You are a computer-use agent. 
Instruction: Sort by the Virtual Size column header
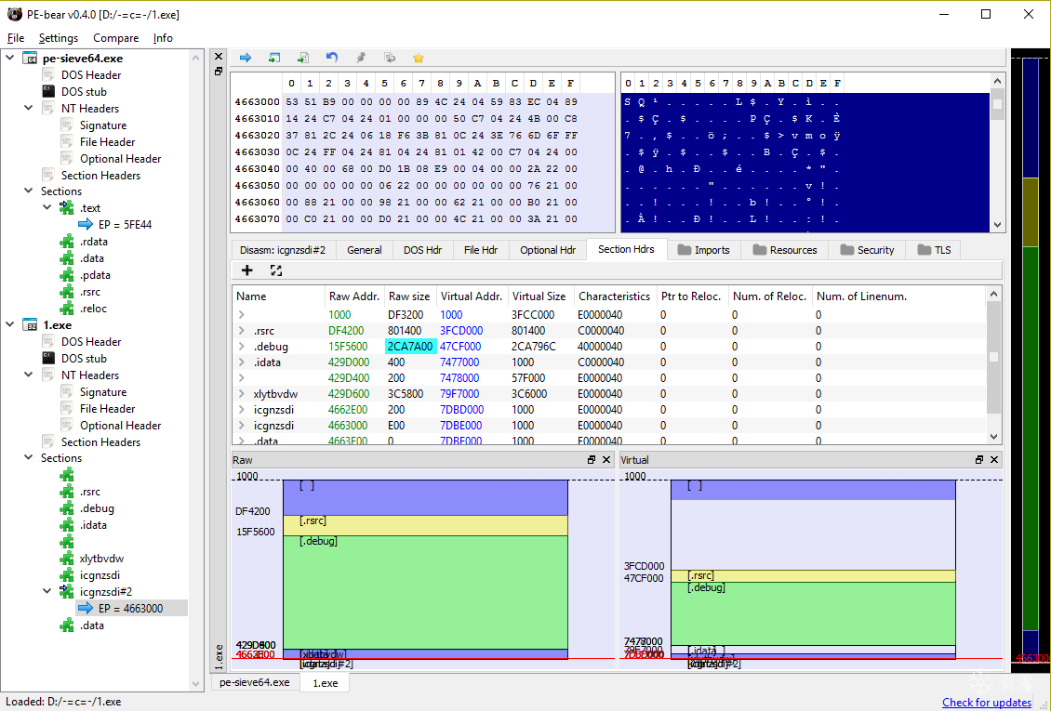[539, 296]
